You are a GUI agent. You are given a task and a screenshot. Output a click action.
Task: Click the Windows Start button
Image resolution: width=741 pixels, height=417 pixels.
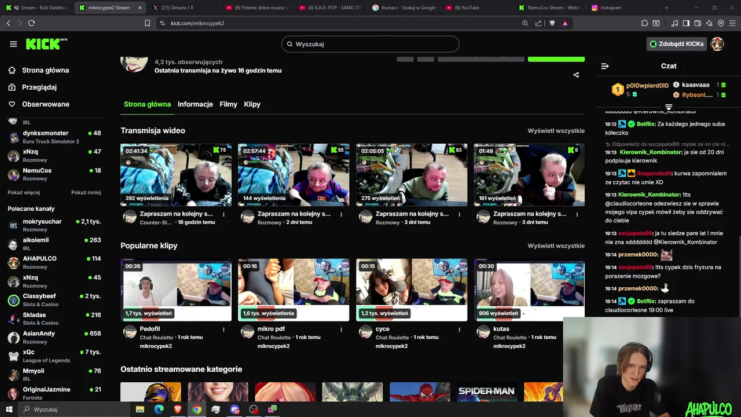[x=9, y=409]
